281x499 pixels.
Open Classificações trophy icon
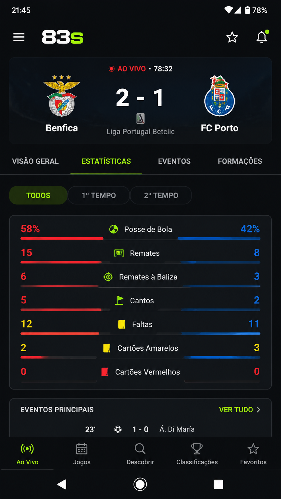coord(197,449)
